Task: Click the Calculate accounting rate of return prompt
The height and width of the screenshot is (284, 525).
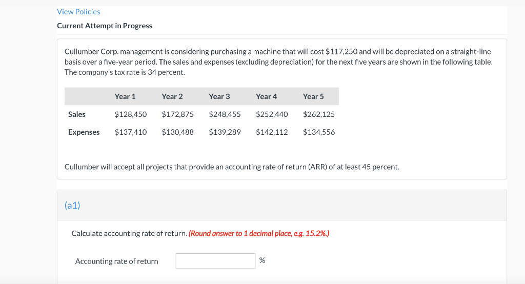Action: (129, 233)
